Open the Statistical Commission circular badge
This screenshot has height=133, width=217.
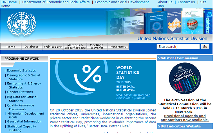coord(185,78)
